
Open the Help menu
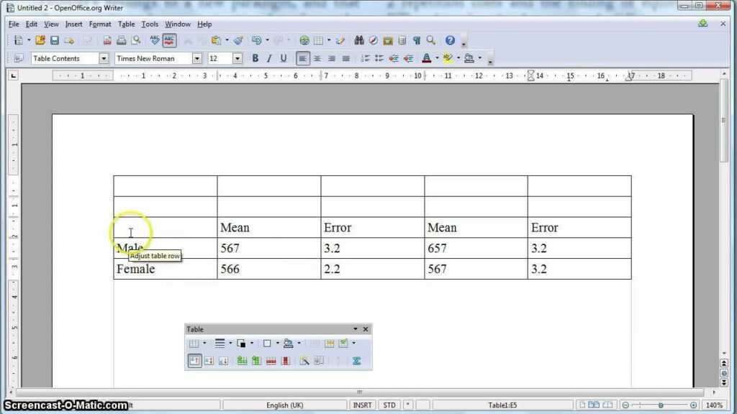tap(204, 24)
